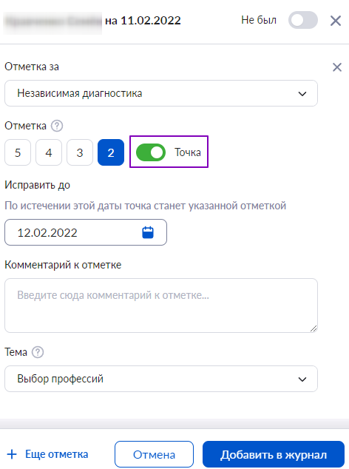Screen dimensions: 349x469
Task: Click the Отмена button
Action: click(154, 454)
